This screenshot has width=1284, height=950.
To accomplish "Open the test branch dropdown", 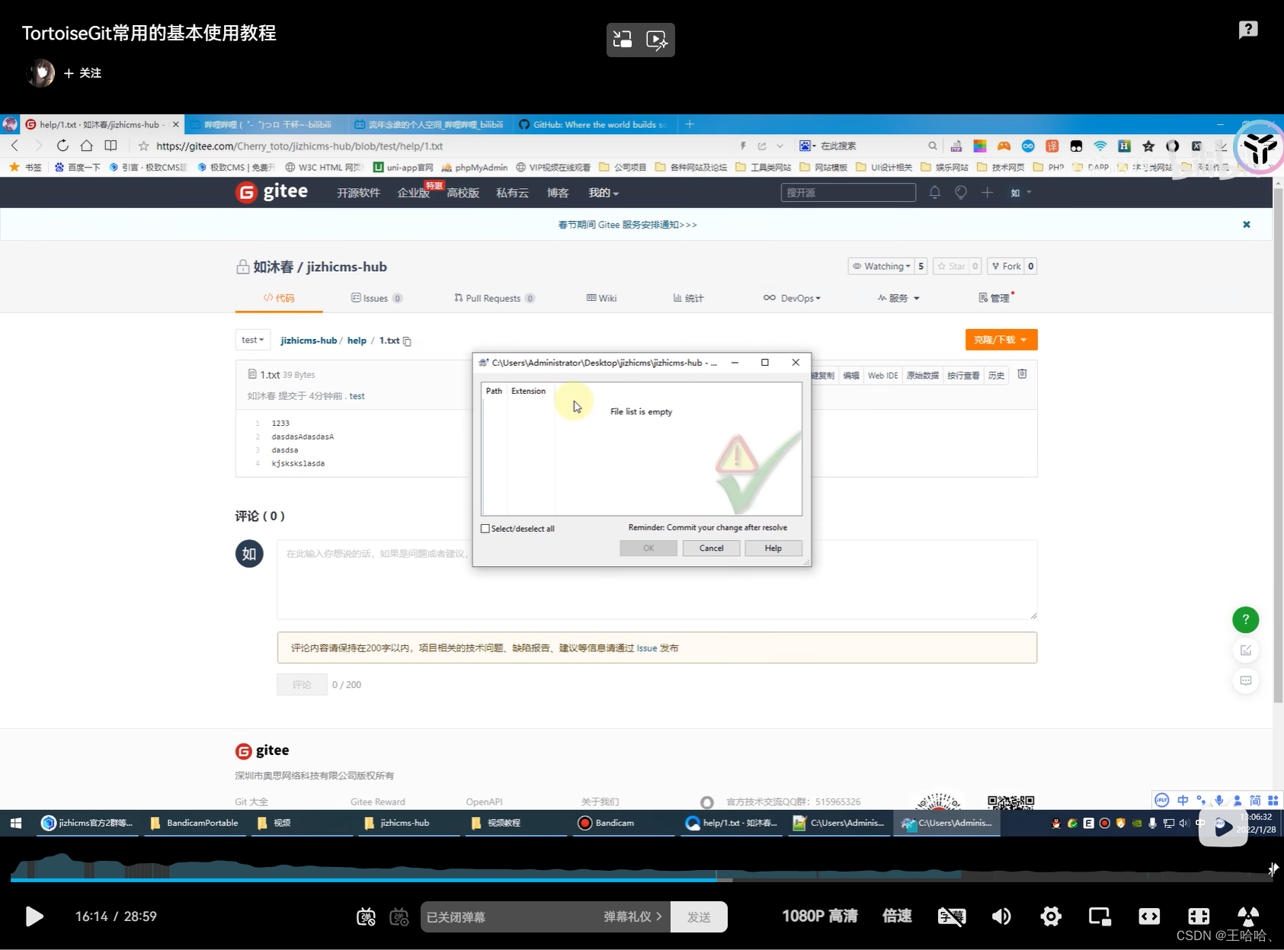I will 253,340.
